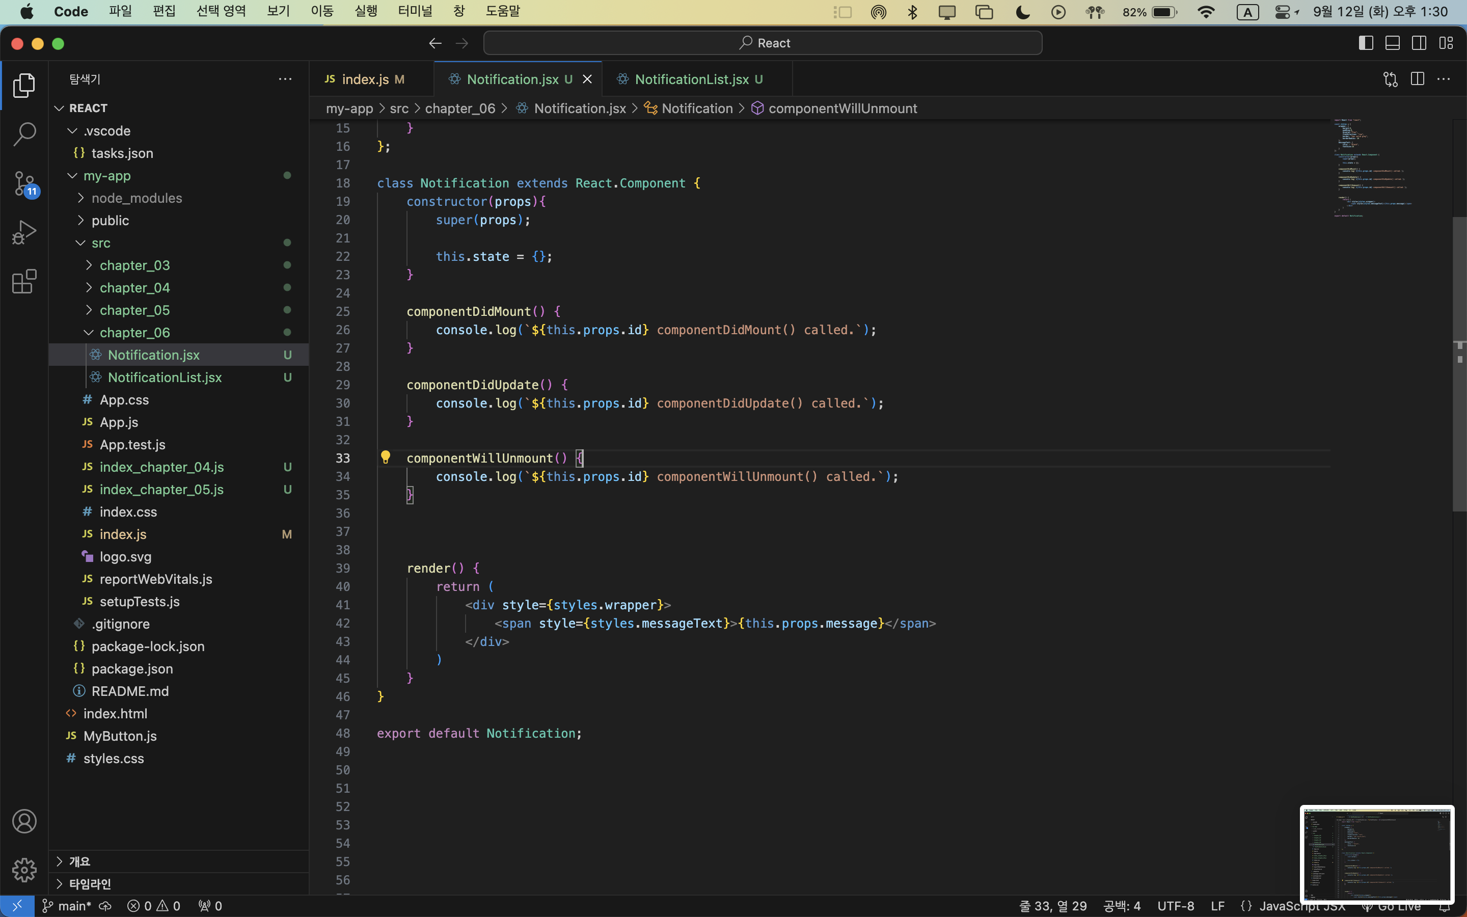The width and height of the screenshot is (1467, 917).
Task: Click the split editor right icon
Action: pyautogui.click(x=1417, y=79)
